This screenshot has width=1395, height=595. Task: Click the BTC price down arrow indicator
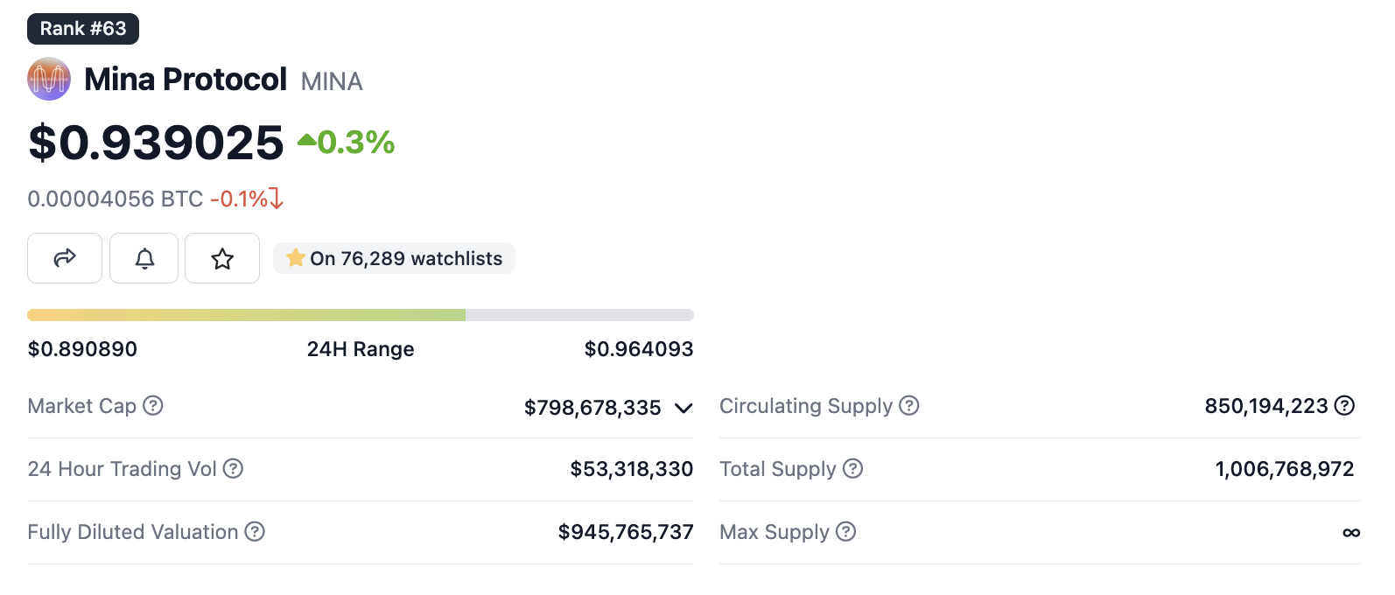pyautogui.click(x=277, y=199)
